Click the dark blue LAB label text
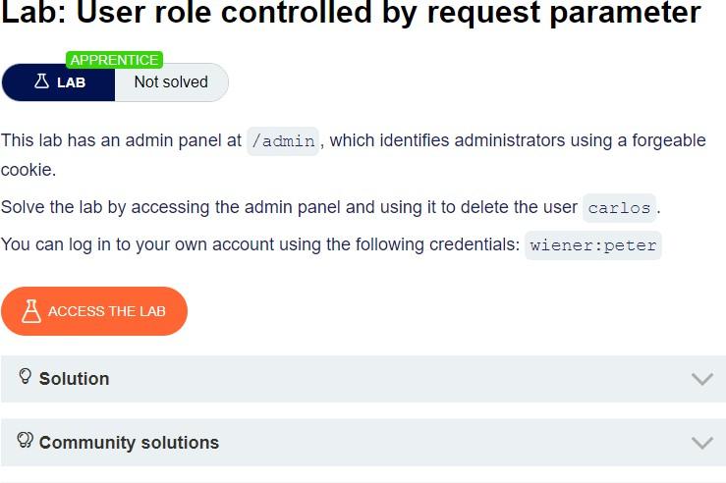The width and height of the screenshot is (726, 483). point(72,82)
